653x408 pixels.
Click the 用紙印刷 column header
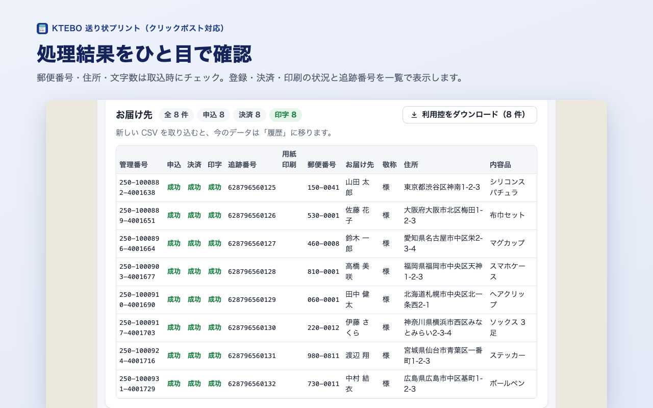coord(289,159)
